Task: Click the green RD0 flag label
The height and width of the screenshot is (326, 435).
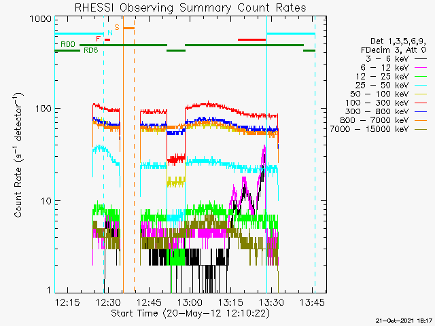Action: [x=68, y=44]
